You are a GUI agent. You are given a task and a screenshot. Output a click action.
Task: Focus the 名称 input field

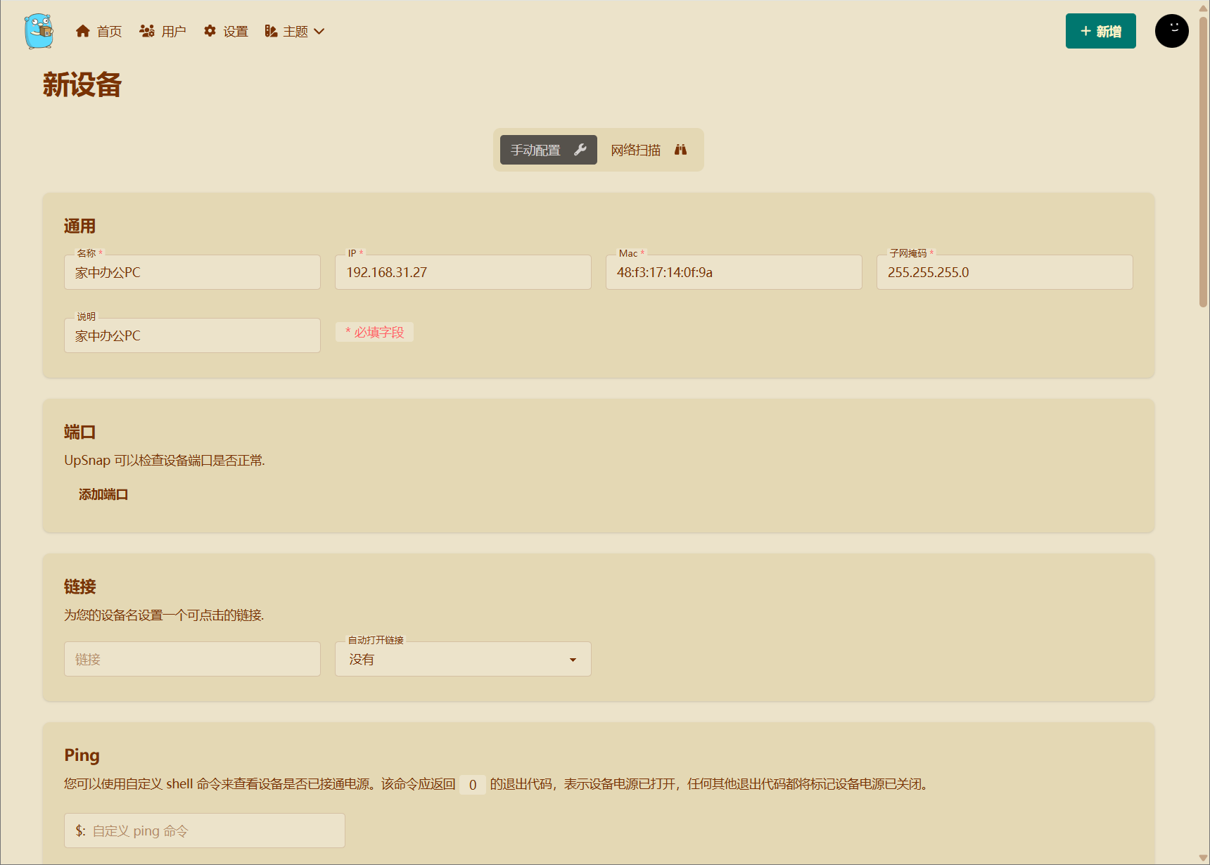192,272
